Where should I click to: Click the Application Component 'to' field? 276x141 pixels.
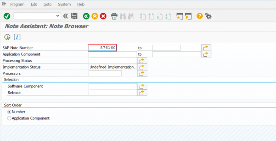point(176,54)
